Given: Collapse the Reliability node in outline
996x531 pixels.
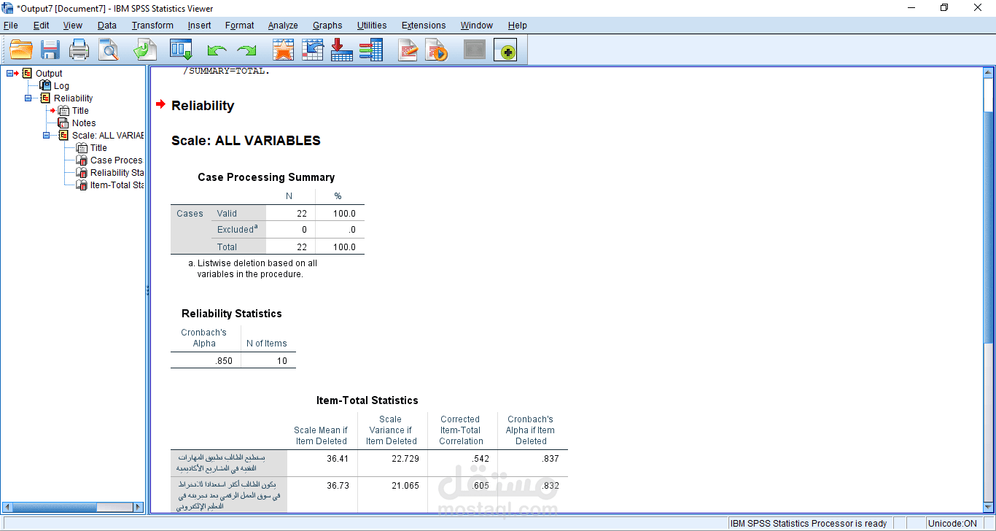Looking at the screenshot, I should coord(28,98).
